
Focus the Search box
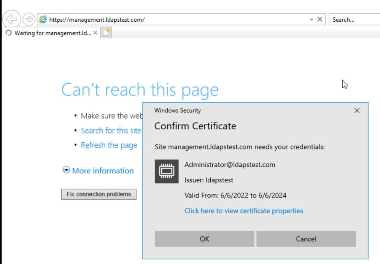[x=354, y=19]
